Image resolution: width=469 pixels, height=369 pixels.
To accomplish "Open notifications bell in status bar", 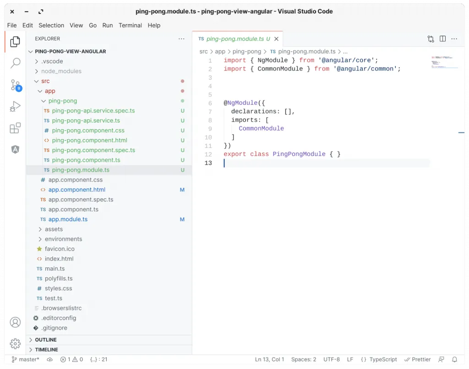I will (x=454, y=359).
